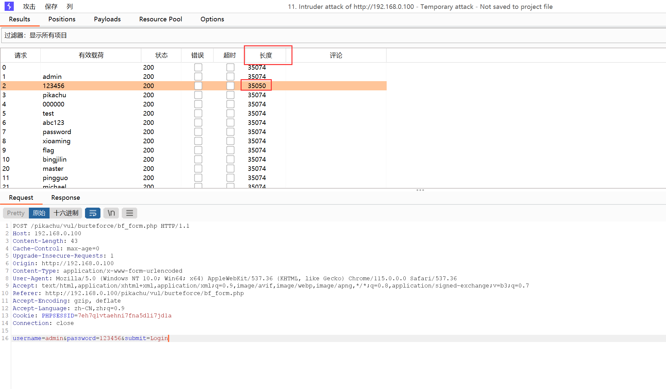Toggle error checkbox for payload 123456
Screen dimensions: 666x389
[x=198, y=86]
